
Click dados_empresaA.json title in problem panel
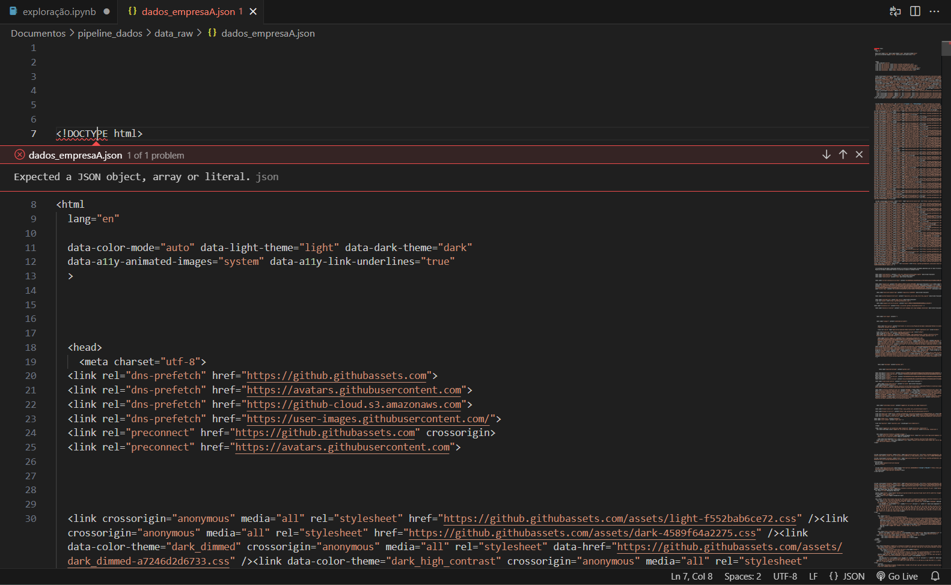pyautogui.click(x=75, y=156)
